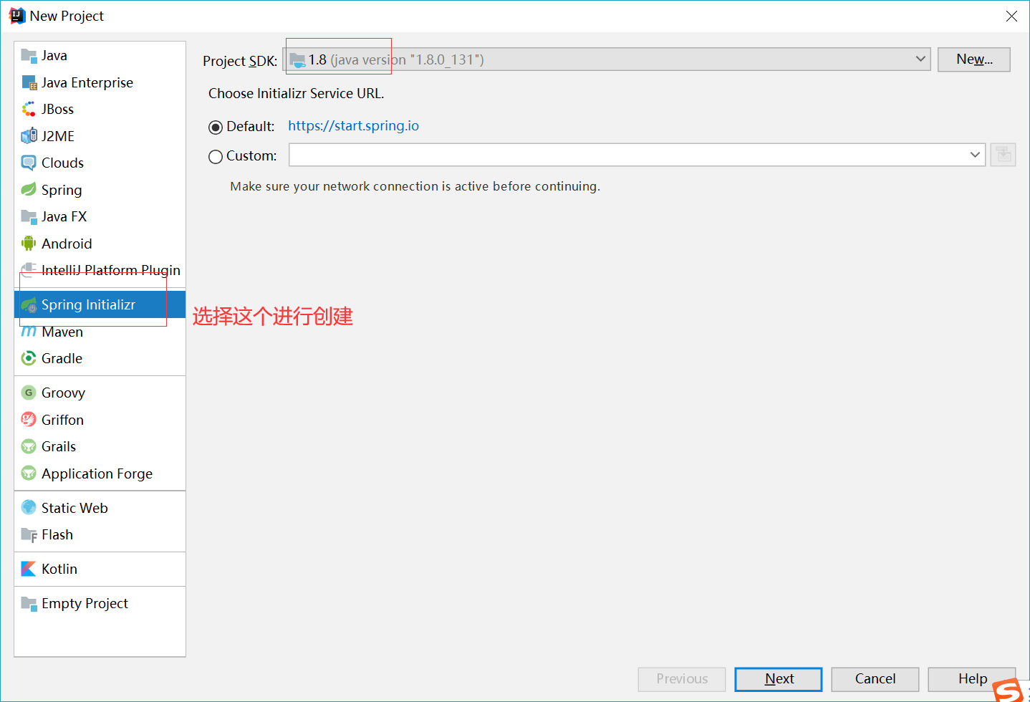
Task: Click the Java Enterprise icon
Action: pos(29,82)
